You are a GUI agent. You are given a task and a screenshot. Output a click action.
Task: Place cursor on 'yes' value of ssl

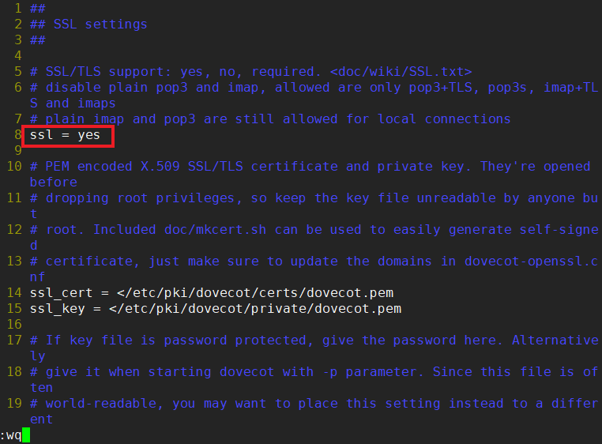click(88, 135)
